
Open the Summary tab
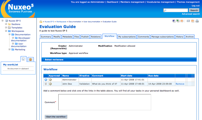pos(46,37)
